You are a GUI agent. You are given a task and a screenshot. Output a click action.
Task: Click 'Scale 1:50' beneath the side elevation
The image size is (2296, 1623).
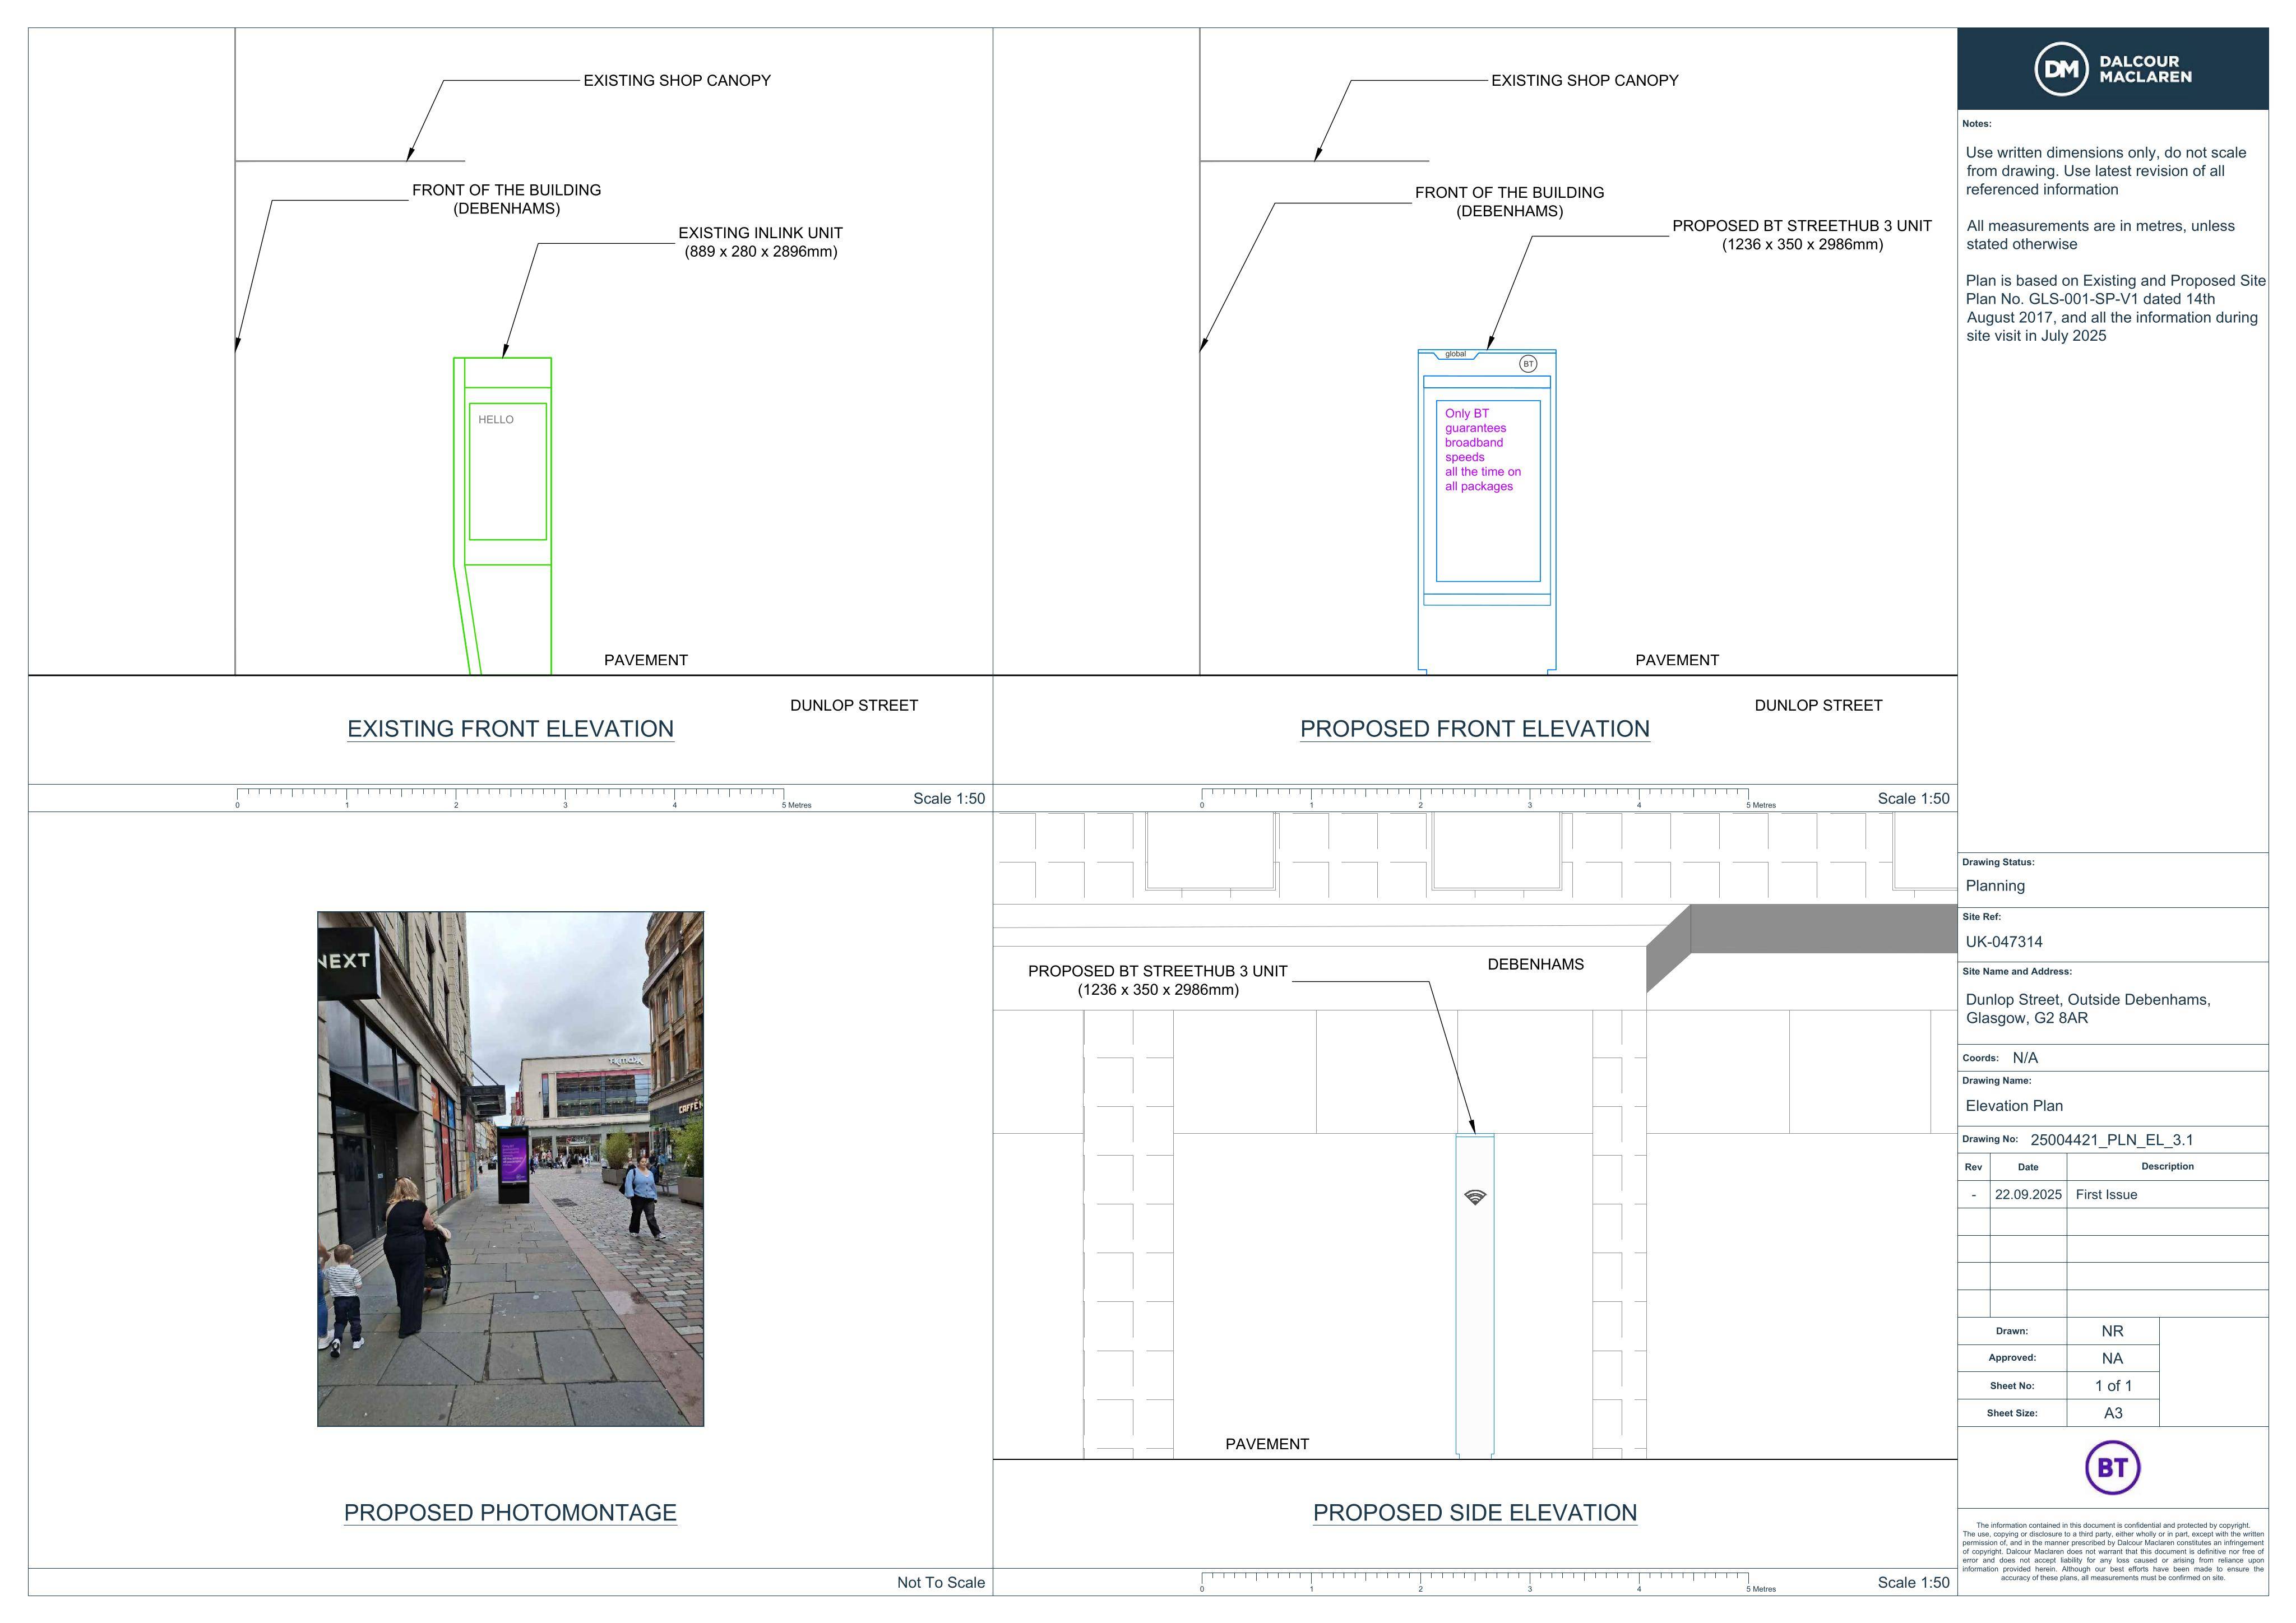[x=1913, y=1582]
